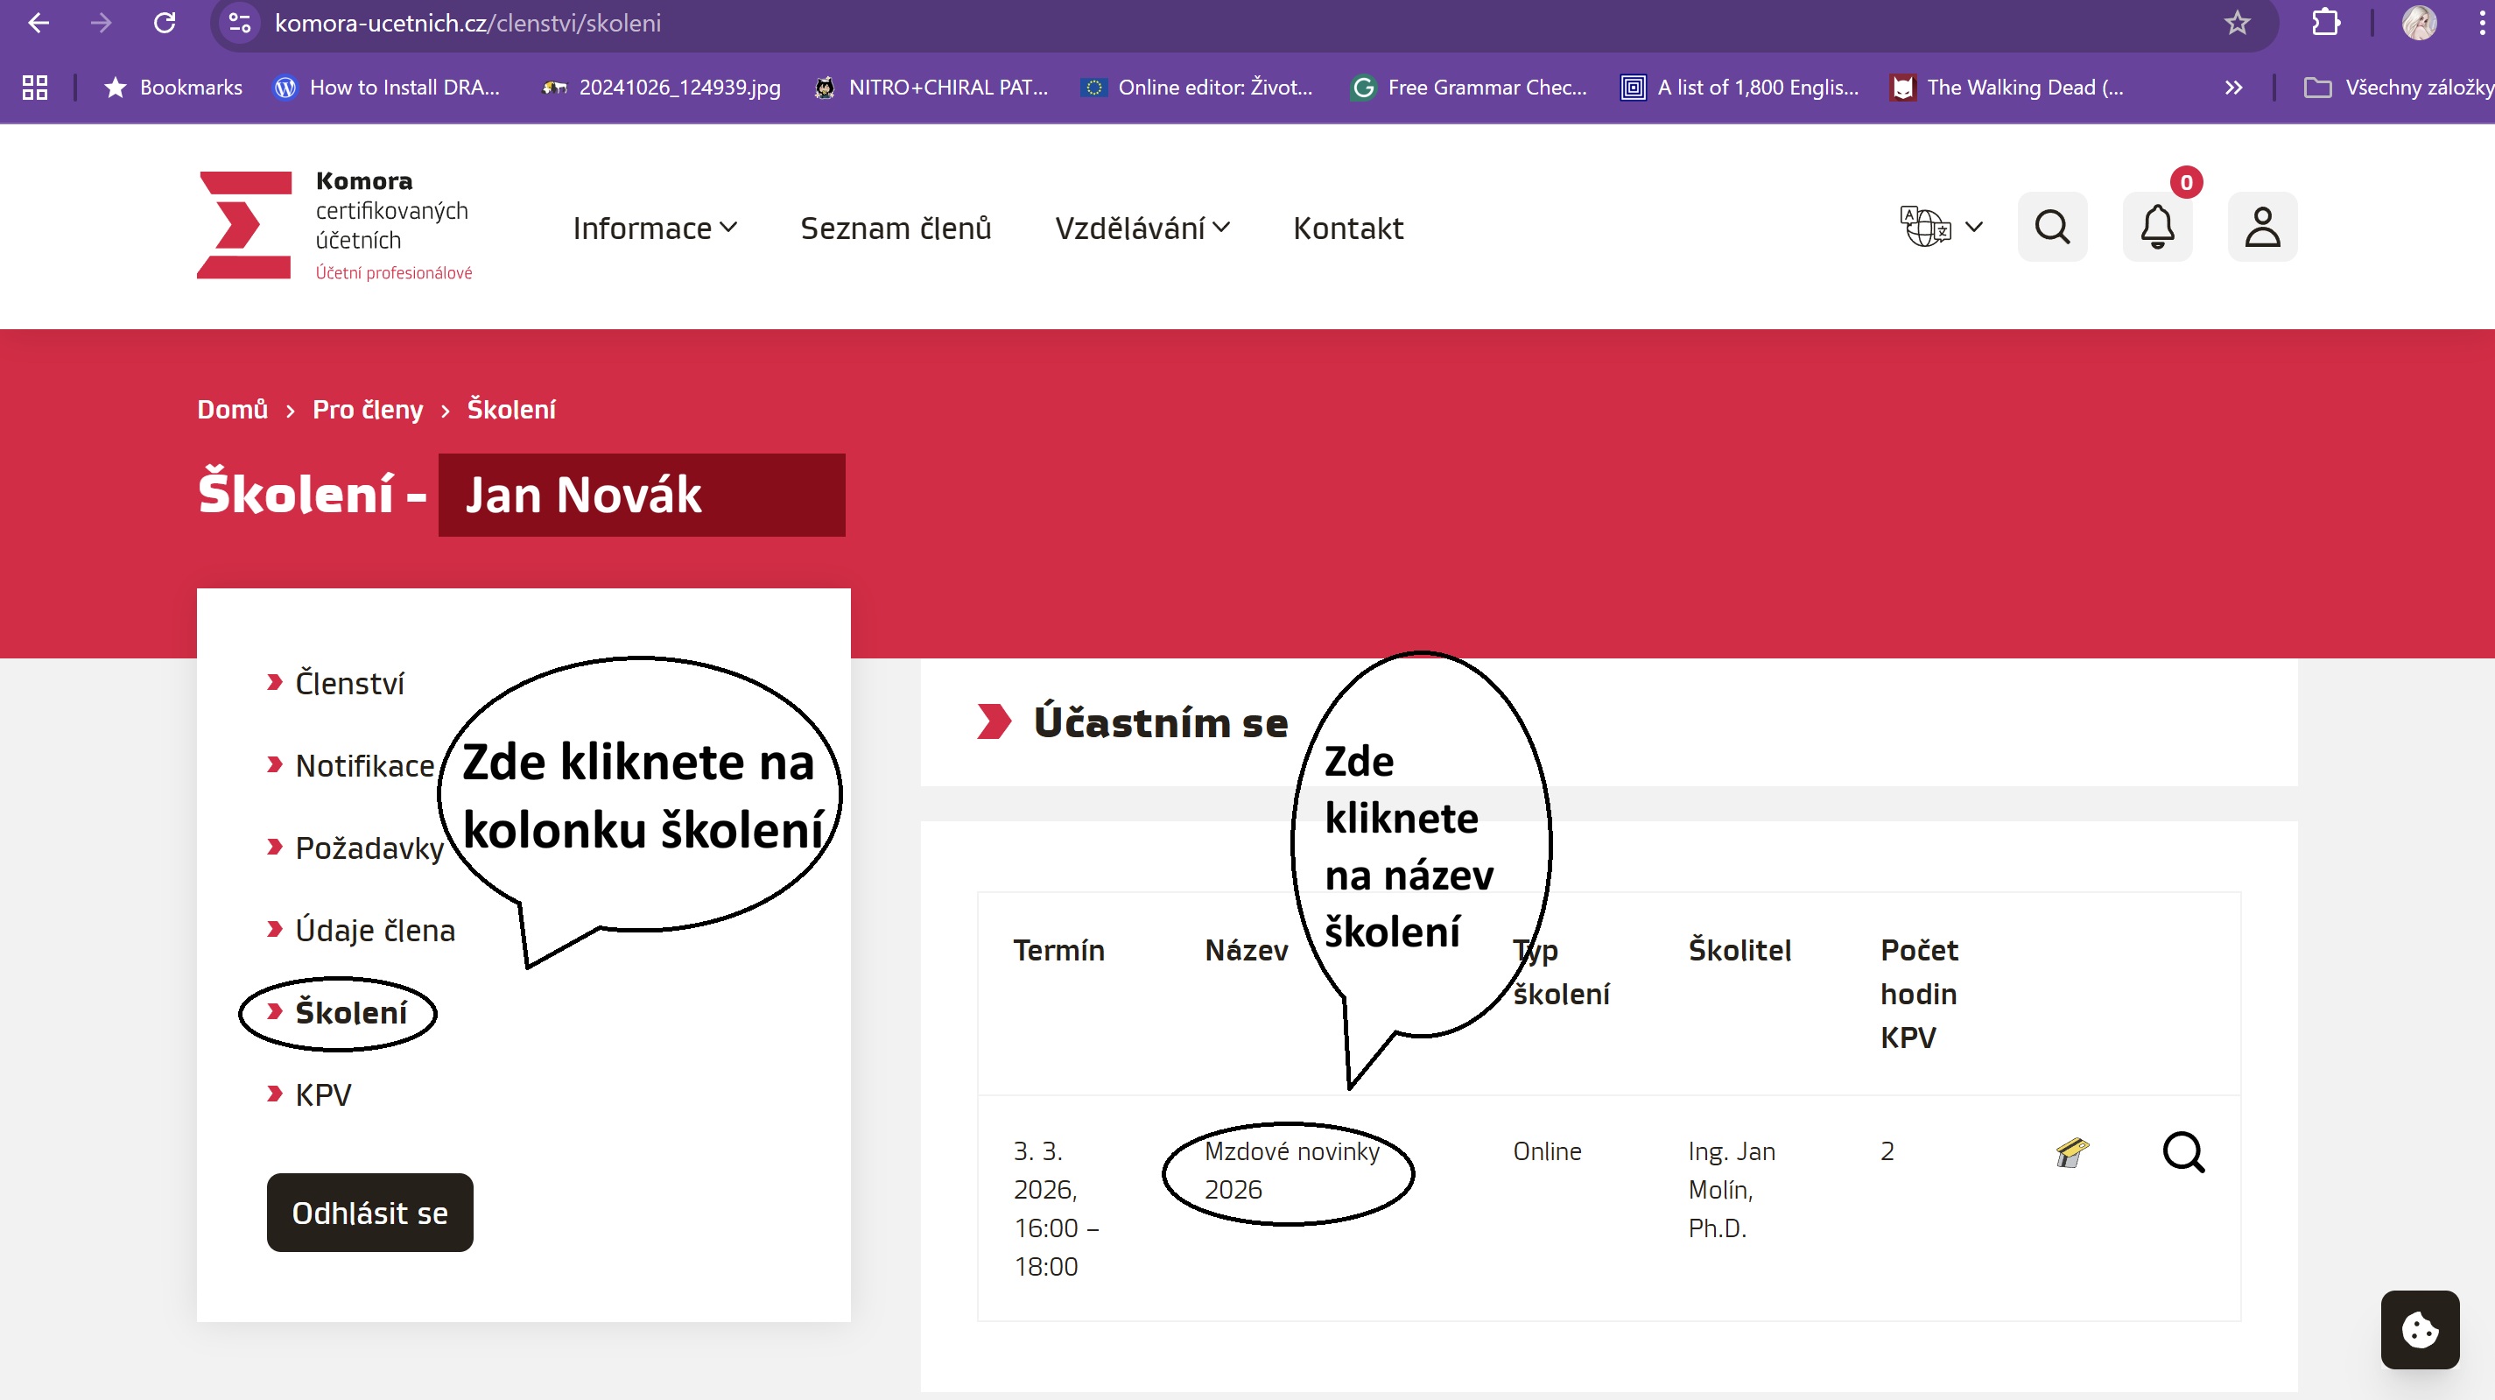The height and width of the screenshot is (1400, 2495).
Task: Click the yellow certificate icon in row
Action: coord(2072,1152)
